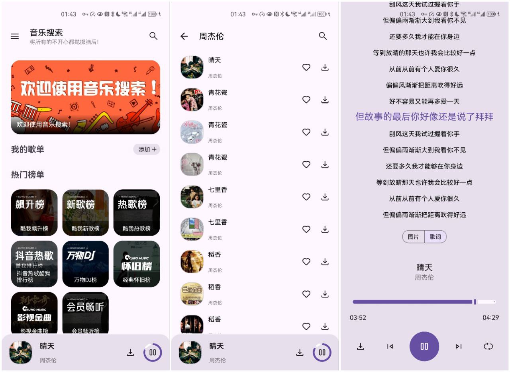Screen dimensions: 510x372
Task: Download the topmost 青花瓷 result
Action: tap(325, 100)
